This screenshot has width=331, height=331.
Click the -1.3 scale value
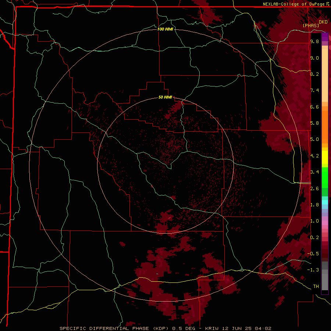tap(313, 270)
